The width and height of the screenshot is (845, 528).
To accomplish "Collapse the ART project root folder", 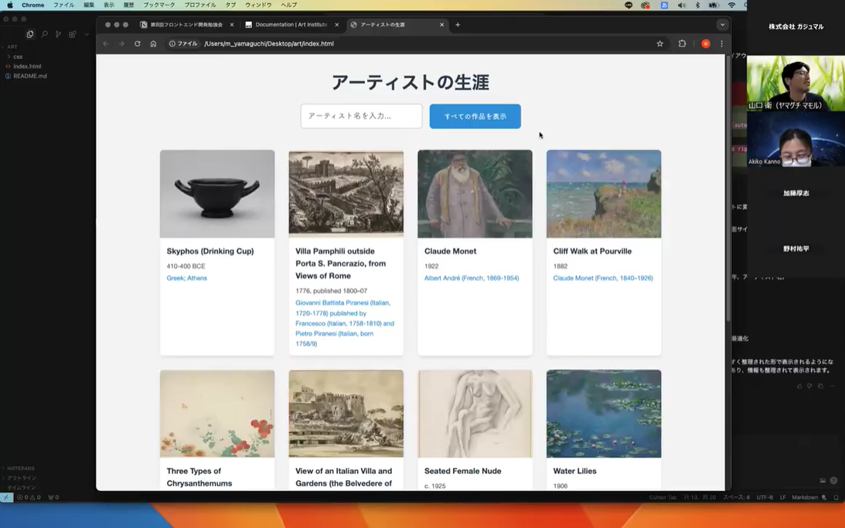I will tap(10, 47).
